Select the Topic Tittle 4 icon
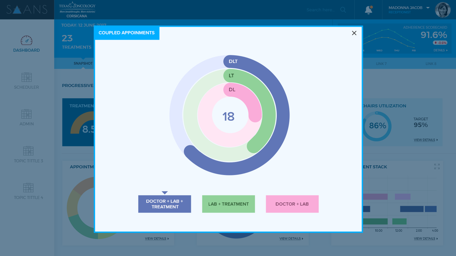The width and height of the screenshot is (456, 256). pos(28,188)
